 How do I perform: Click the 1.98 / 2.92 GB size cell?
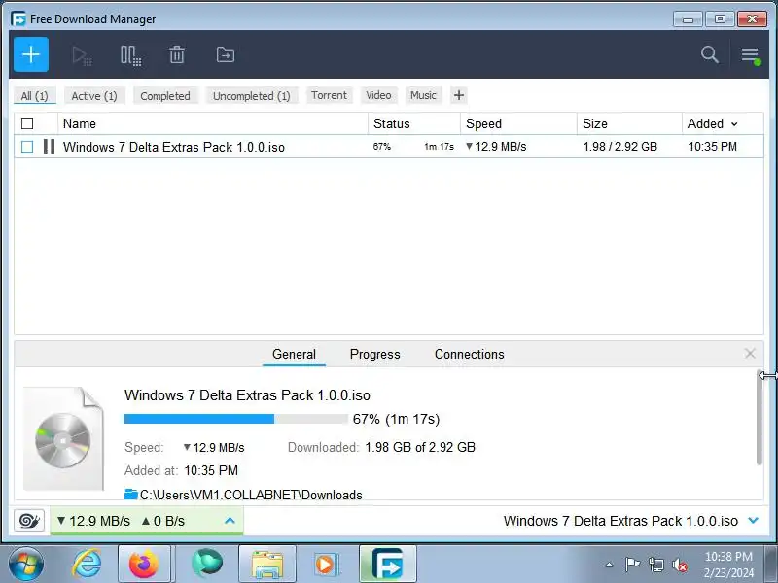619,147
